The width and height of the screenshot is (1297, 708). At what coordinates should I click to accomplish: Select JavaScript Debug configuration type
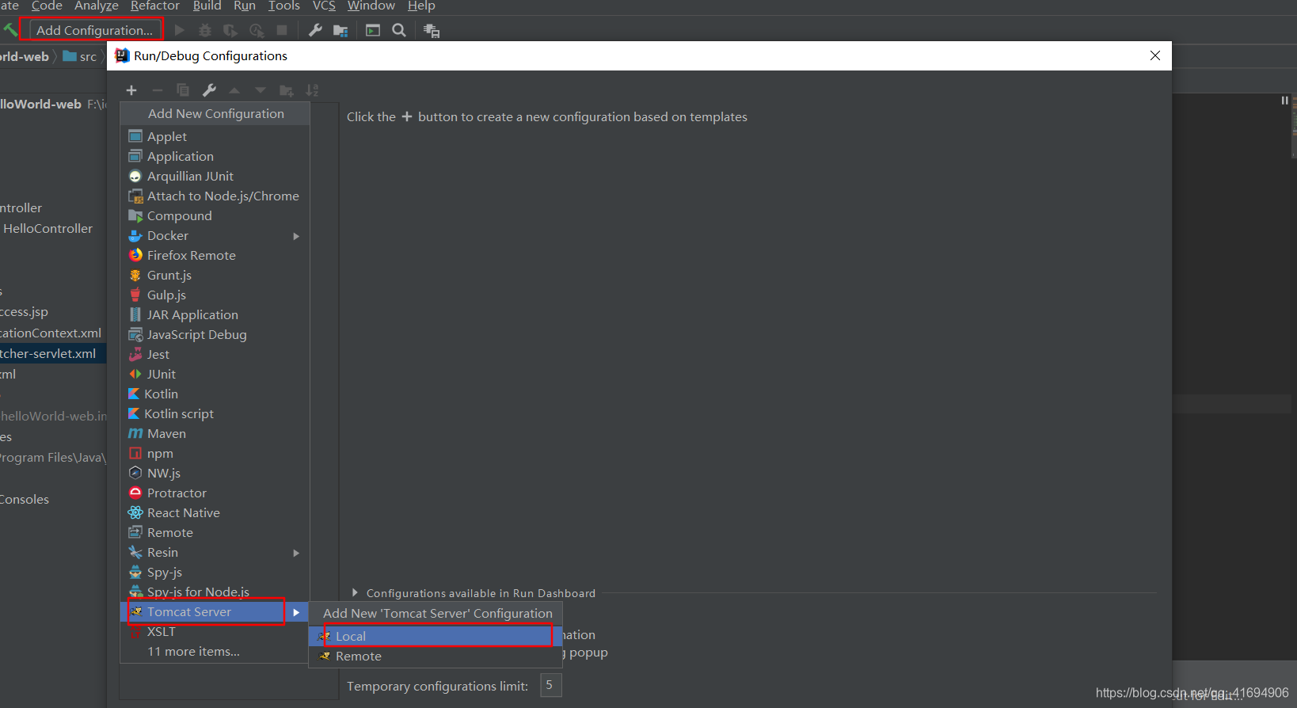pyautogui.click(x=214, y=334)
